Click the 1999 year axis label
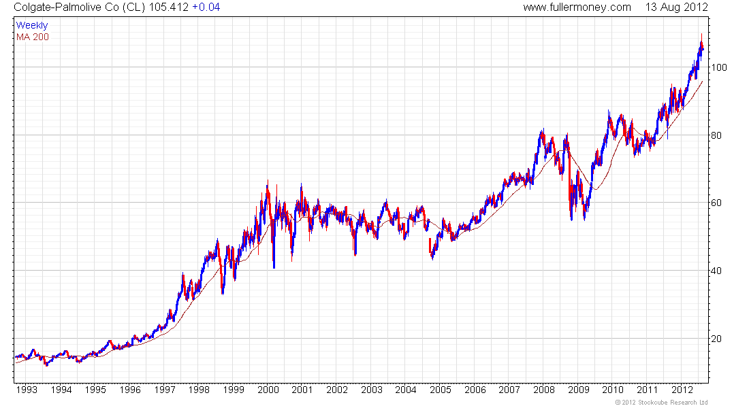The width and height of the screenshot is (749, 408). click(x=234, y=390)
